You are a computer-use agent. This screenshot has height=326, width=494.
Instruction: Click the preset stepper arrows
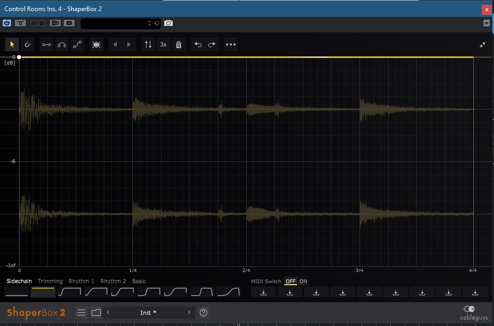(x=149, y=23)
